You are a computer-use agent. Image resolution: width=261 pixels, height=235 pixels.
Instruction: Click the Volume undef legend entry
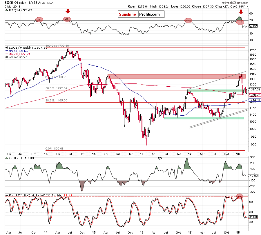(x=17, y=57)
